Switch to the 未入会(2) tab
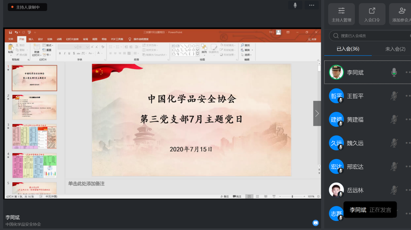411x230 pixels. tap(395, 49)
